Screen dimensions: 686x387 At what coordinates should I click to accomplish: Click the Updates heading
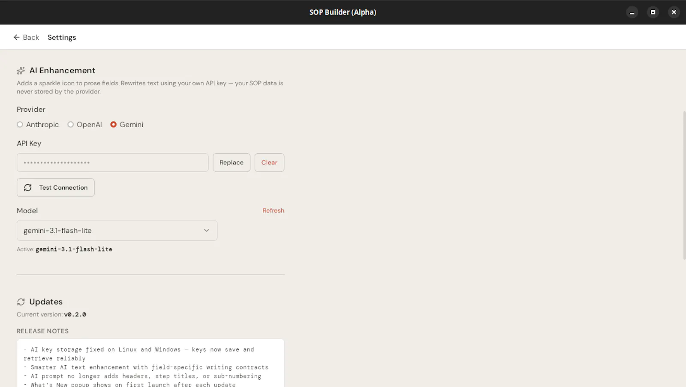coord(46,302)
